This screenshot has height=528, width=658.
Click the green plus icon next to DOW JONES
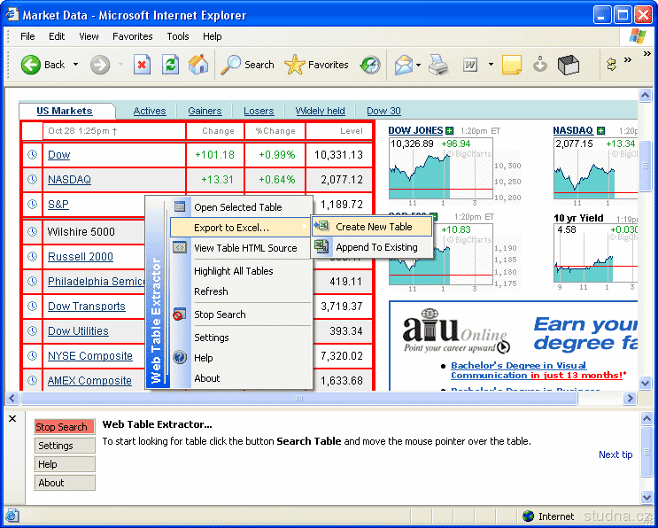450,131
